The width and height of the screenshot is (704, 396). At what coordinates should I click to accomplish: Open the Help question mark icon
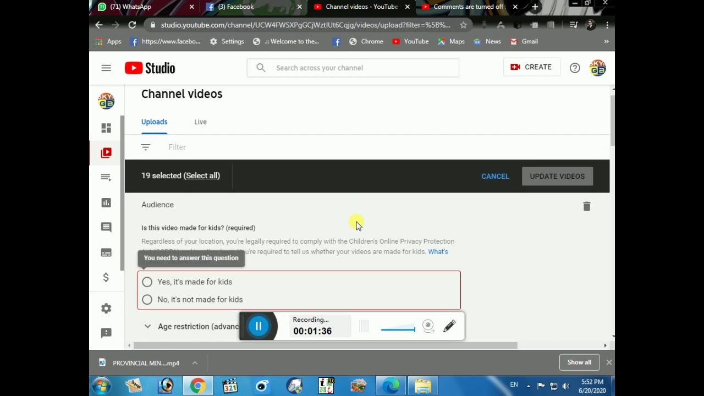575,68
